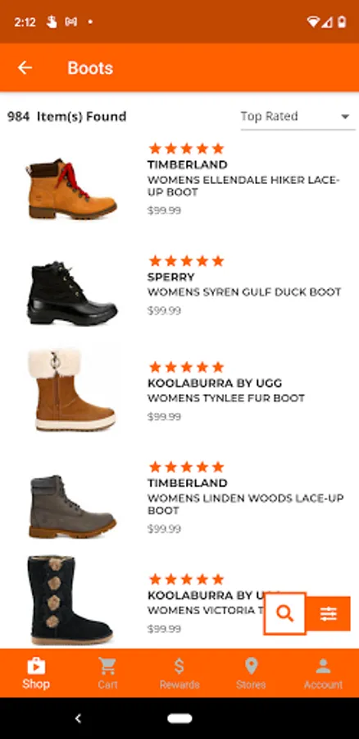Viewport: 359px width, 739px height.
Task: Tap the Android system back button
Action: tap(78, 718)
